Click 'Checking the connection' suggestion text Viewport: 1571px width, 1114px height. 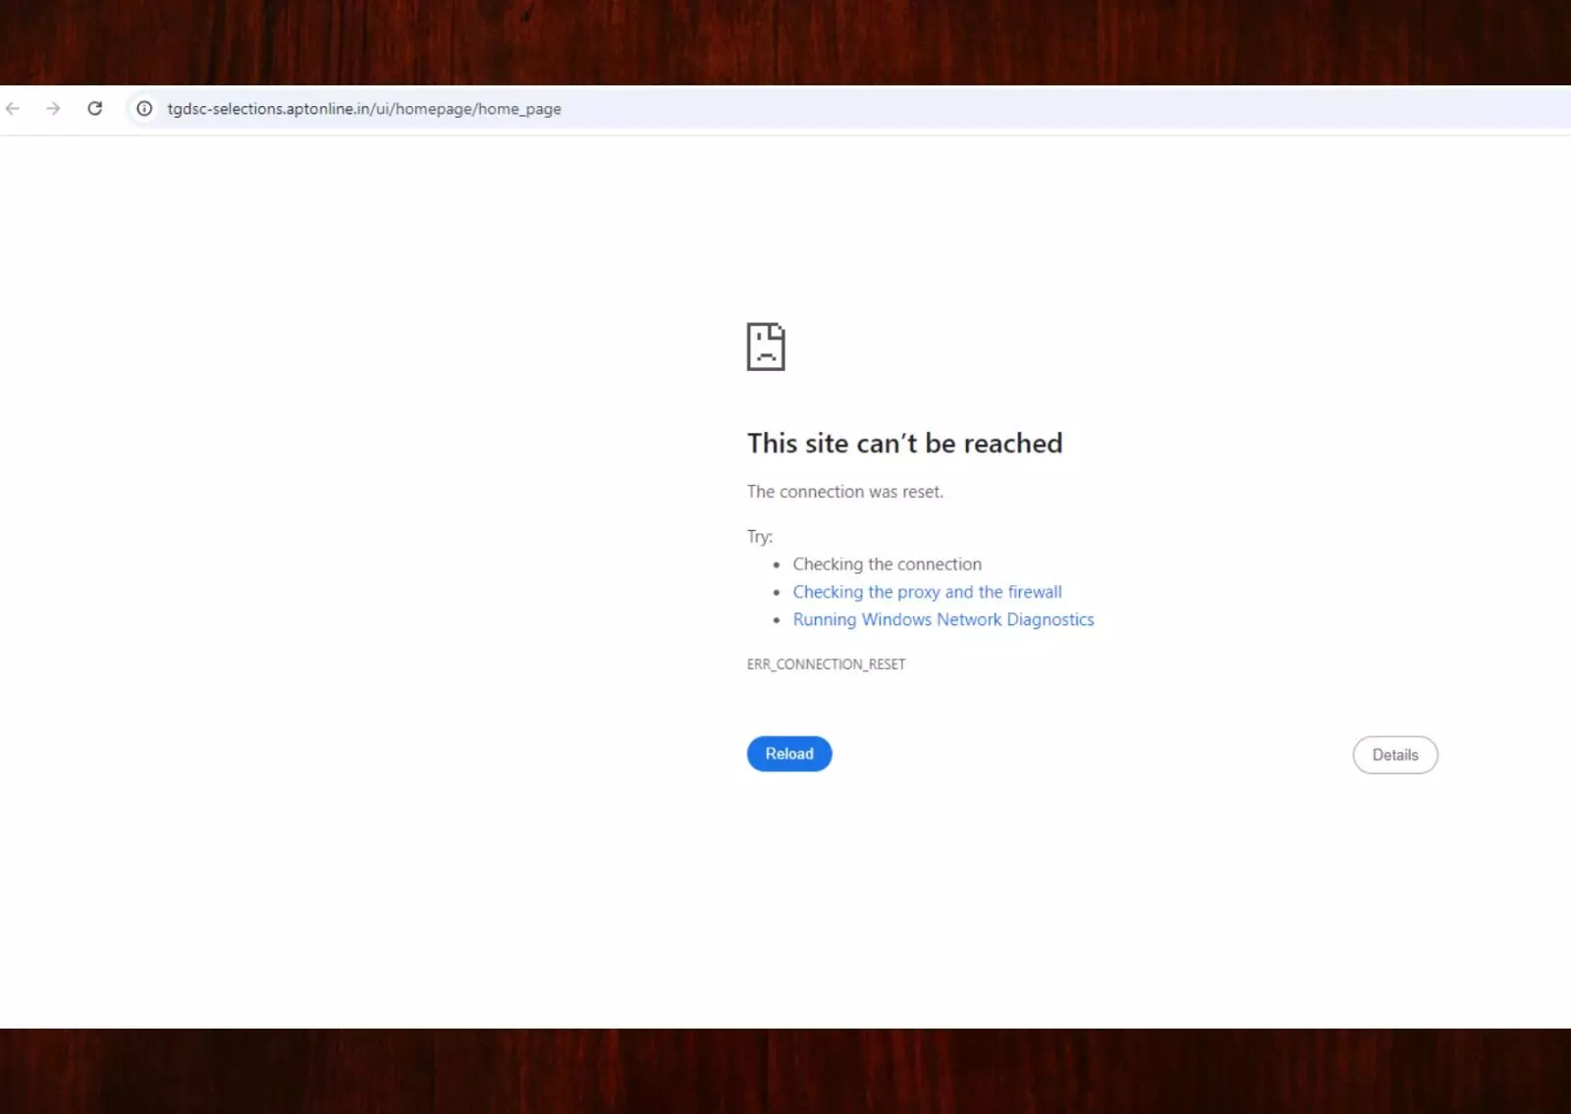coord(887,564)
